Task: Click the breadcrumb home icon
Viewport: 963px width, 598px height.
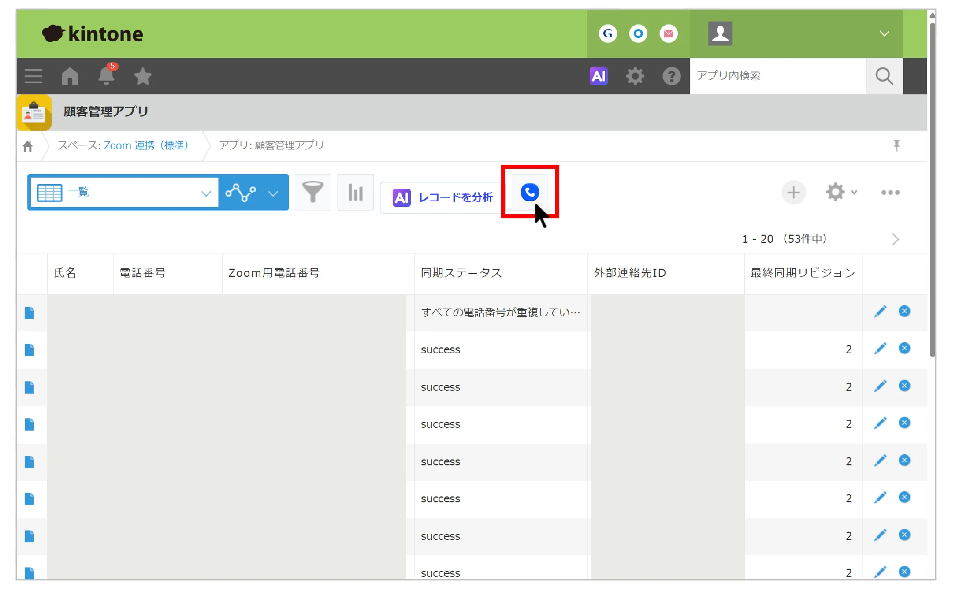Action: pyautogui.click(x=28, y=146)
